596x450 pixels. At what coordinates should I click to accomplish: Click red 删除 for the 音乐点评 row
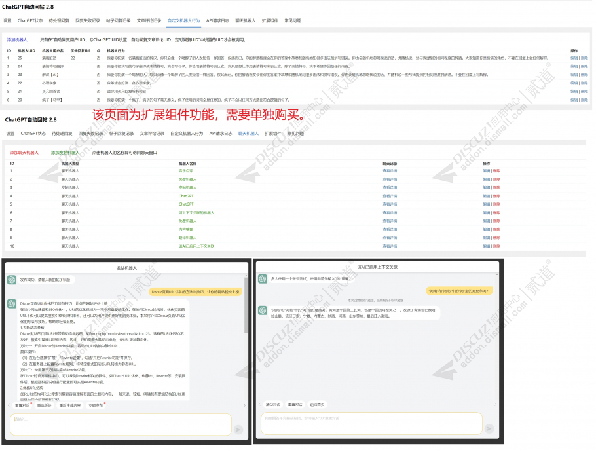click(497, 171)
